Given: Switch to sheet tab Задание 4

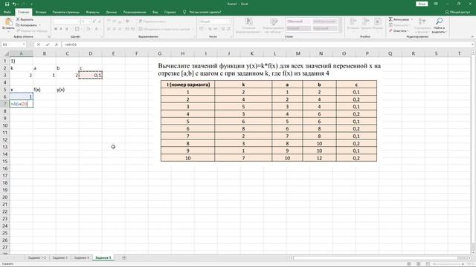Looking at the screenshot, I should tap(81, 257).
